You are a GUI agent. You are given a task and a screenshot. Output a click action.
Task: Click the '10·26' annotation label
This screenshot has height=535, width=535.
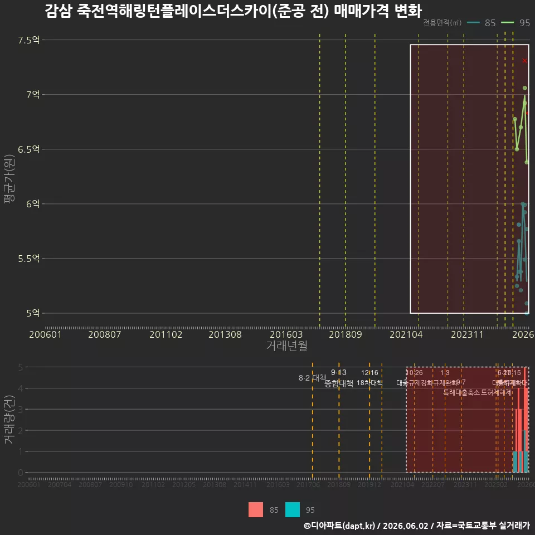pos(414,373)
